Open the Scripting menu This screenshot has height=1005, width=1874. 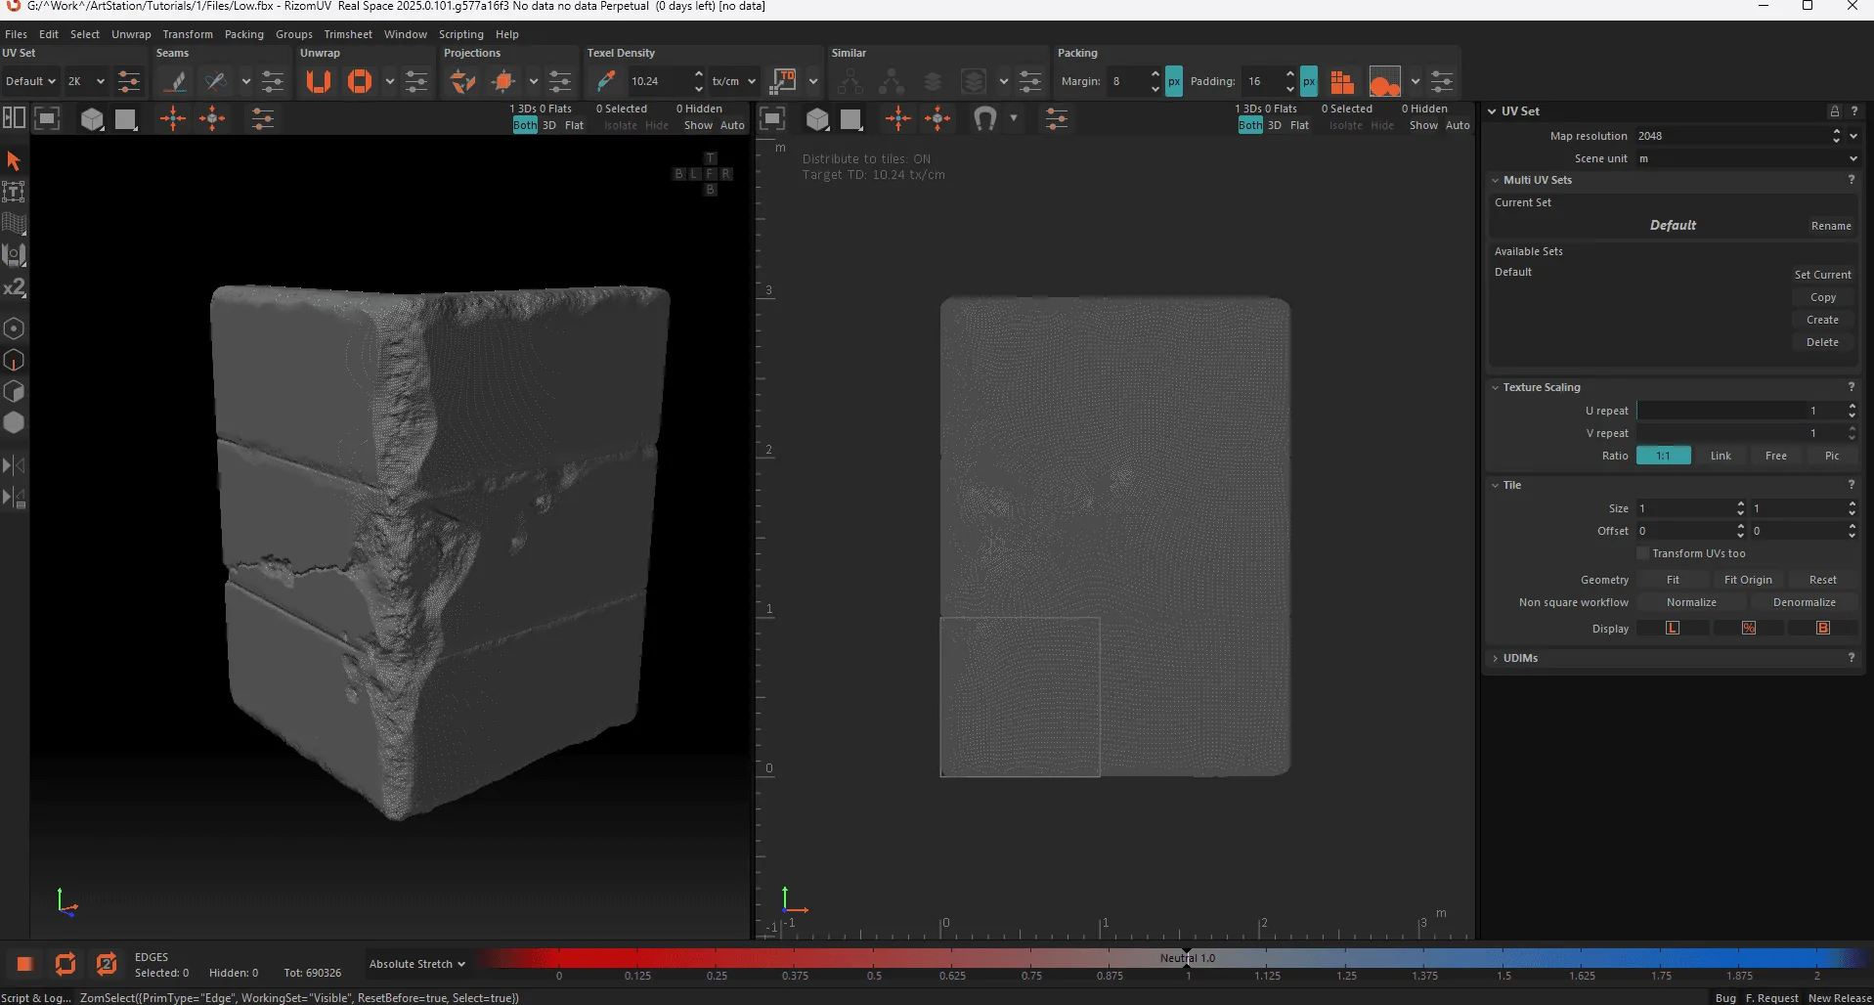pyautogui.click(x=461, y=34)
